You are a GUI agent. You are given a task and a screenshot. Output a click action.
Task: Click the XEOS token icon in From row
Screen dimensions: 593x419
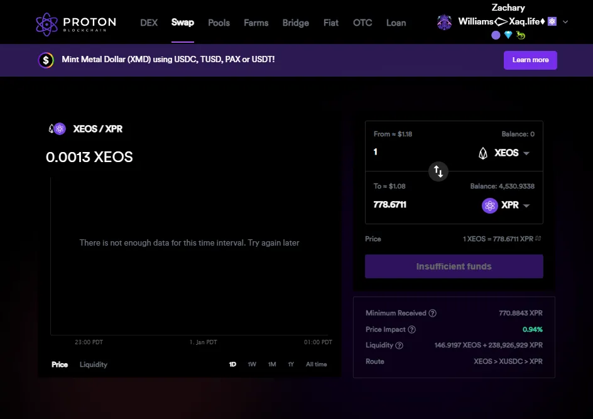(x=483, y=153)
